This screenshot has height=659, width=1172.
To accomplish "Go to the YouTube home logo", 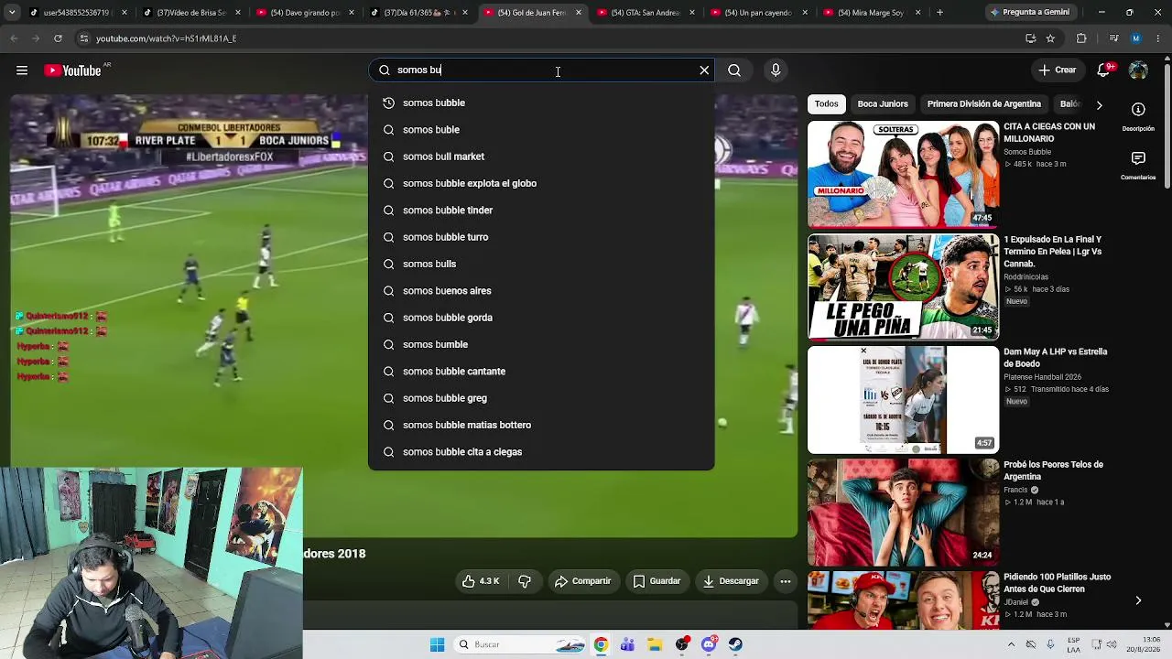I will click(72, 70).
